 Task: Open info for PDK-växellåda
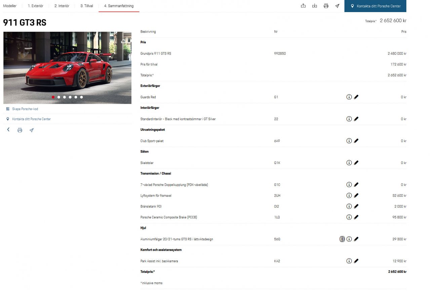click(x=349, y=184)
